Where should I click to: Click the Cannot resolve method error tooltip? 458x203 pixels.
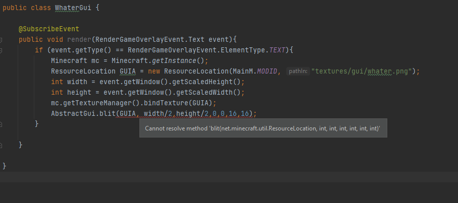(x=263, y=128)
